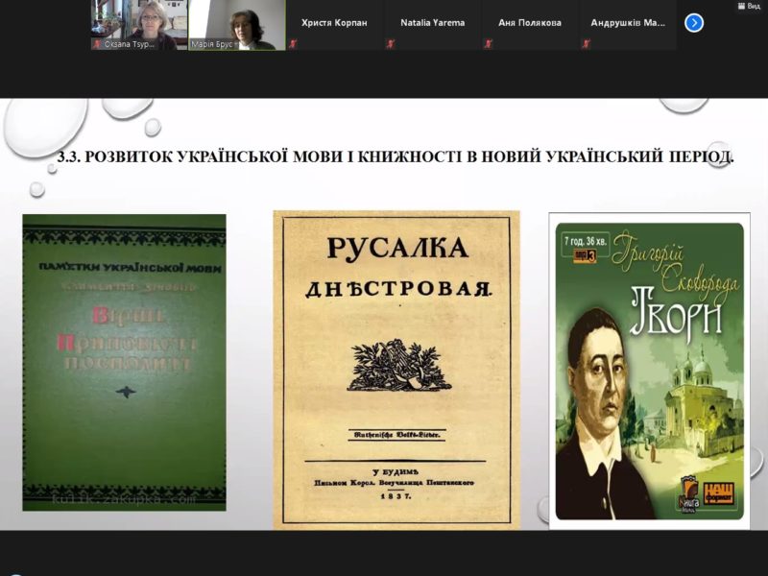Select Natalia Yarema participant name

pyautogui.click(x=433, y=22)
